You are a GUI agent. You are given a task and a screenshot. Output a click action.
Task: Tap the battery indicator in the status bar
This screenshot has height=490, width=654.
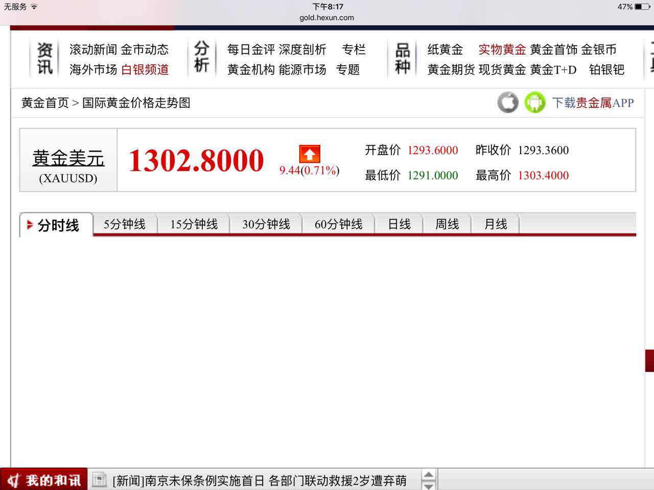click(x=642, y=7)
